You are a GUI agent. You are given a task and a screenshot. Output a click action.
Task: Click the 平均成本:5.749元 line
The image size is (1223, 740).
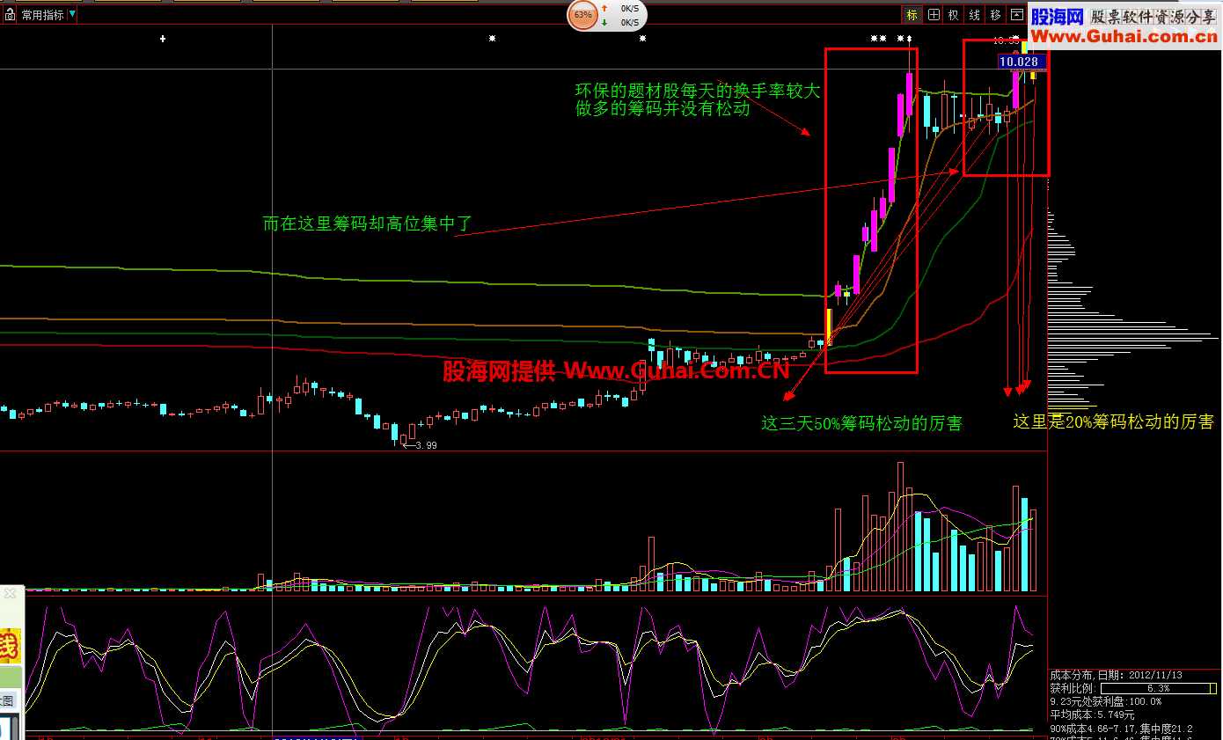[x=1092, y=714]
